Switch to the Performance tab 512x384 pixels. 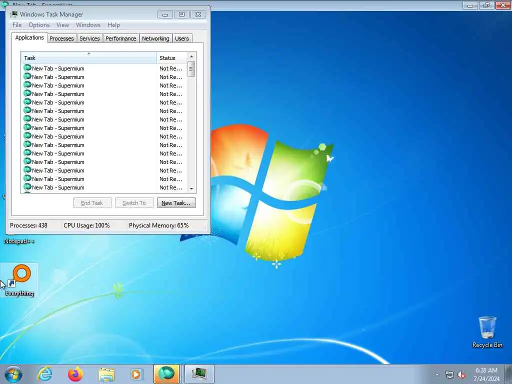(x=121, y=38)
